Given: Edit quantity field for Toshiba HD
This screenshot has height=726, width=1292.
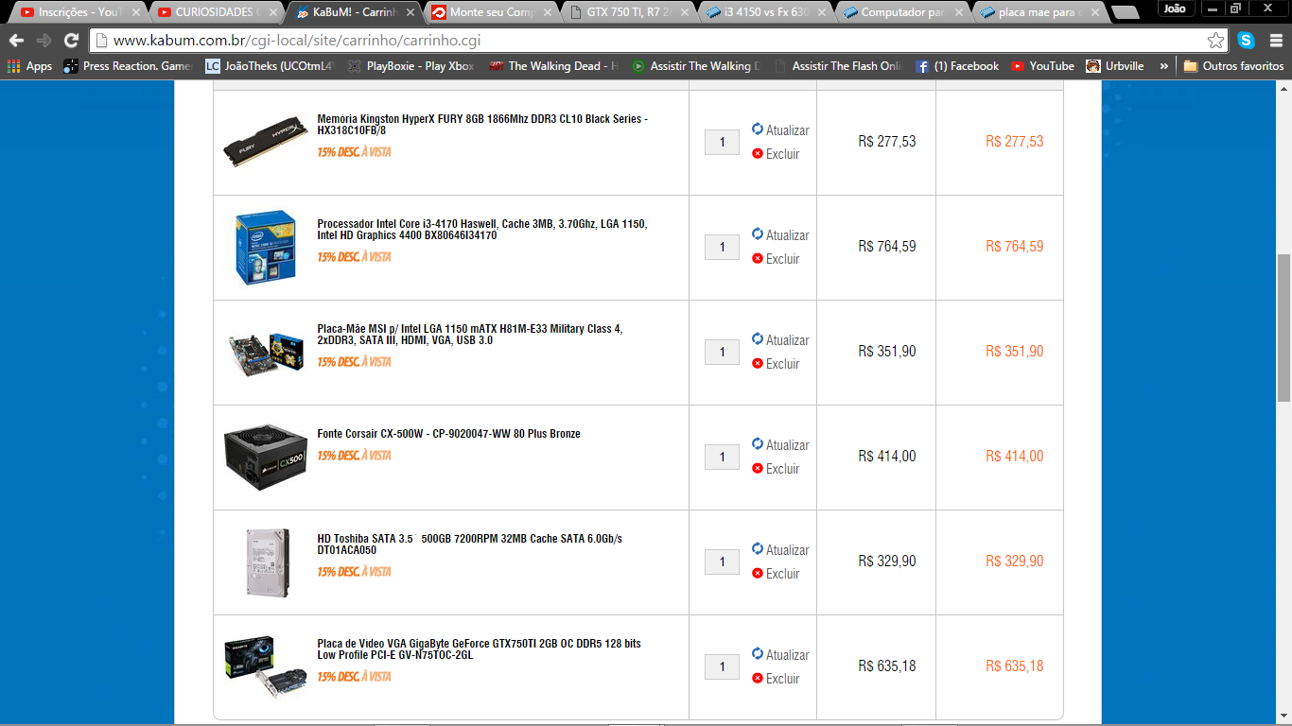Looking at the screenshot, I should 722,562.
